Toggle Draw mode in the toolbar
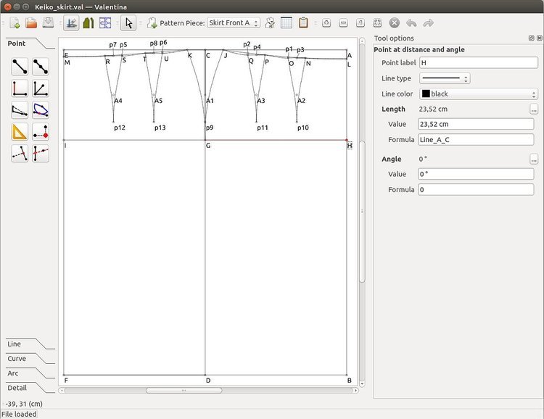This screenshot has width=544, height=419. click(x=71, y=23)
